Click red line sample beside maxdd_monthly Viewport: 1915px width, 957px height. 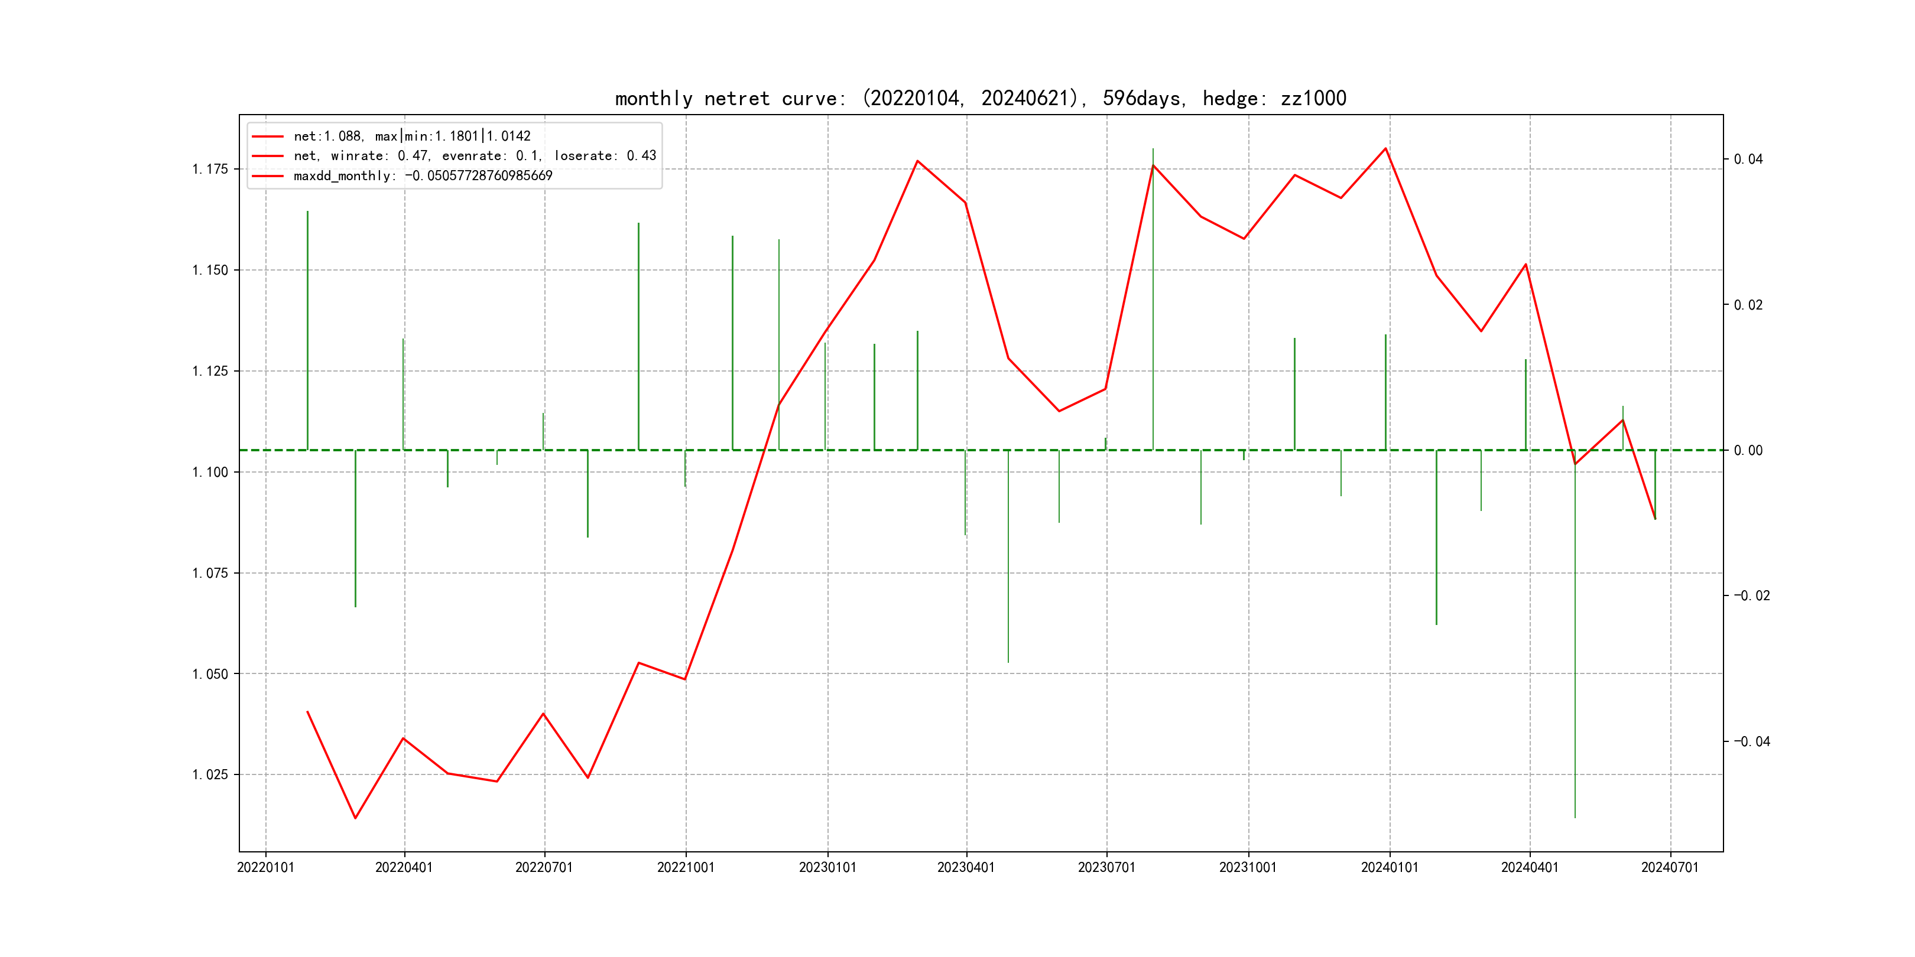[x=268, y=176]
